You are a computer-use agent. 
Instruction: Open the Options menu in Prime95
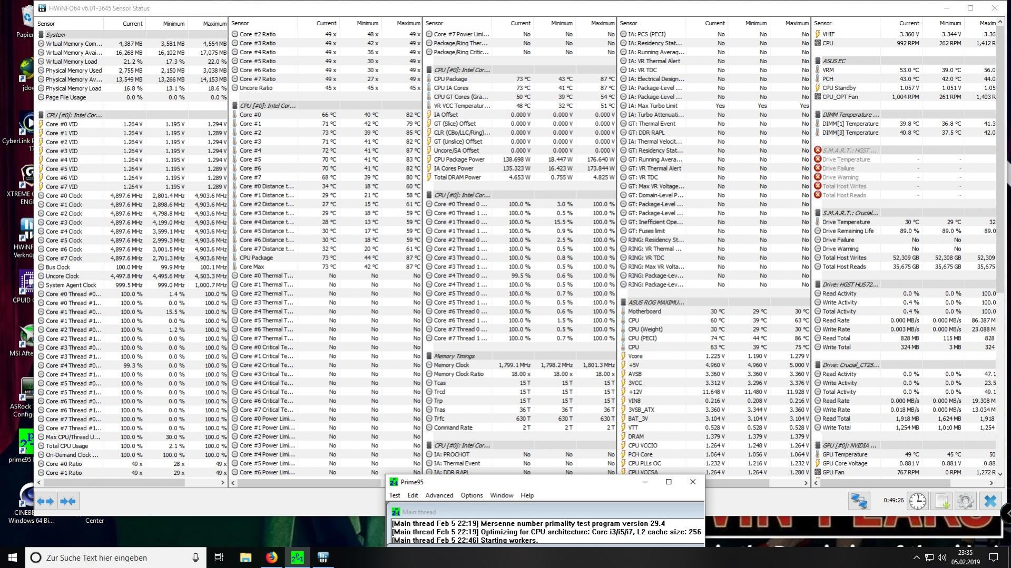pos(472,495)
